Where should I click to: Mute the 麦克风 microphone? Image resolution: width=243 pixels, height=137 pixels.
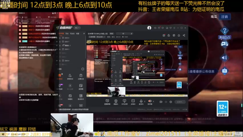141,102
